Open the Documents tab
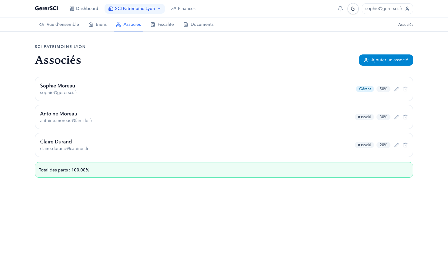The image size is (448, 280). coord(198,25)
